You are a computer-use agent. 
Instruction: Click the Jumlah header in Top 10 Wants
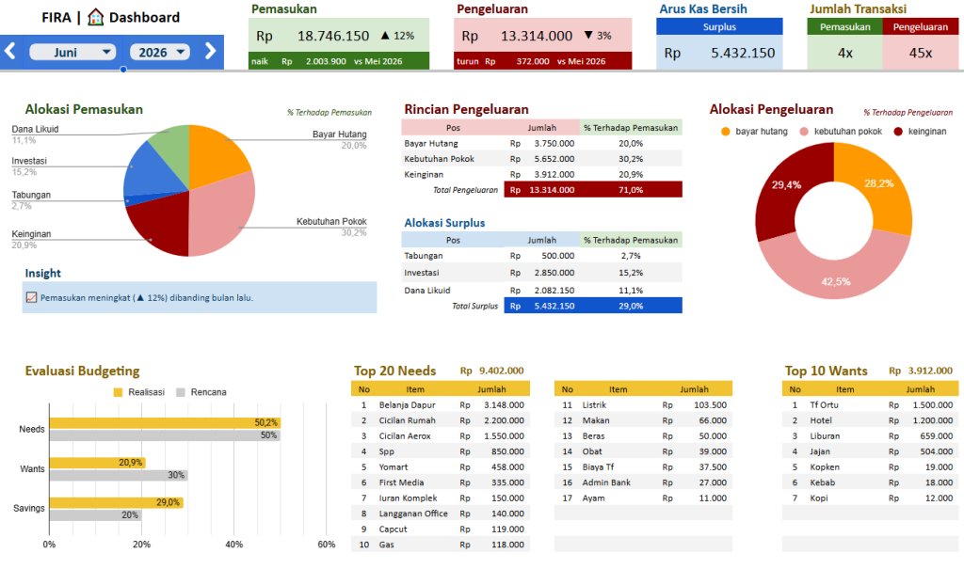click(x=920, y=389)
